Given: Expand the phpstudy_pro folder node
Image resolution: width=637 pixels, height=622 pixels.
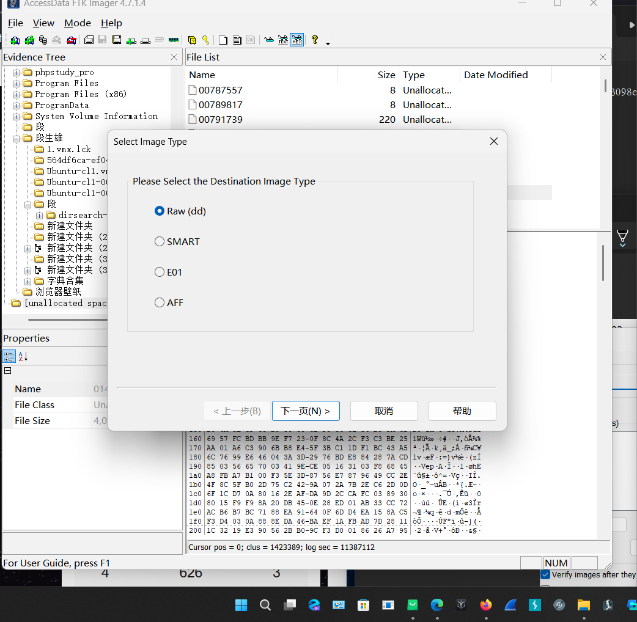Looking at the screenshot, I should 16,73.
